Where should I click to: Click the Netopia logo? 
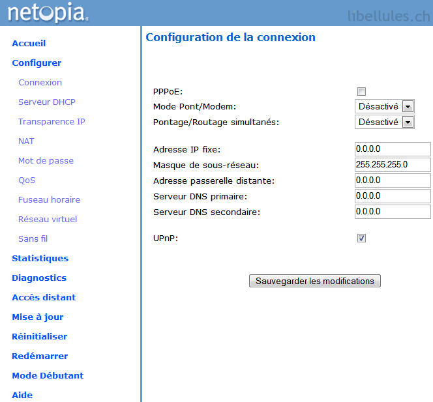point(48,12)
